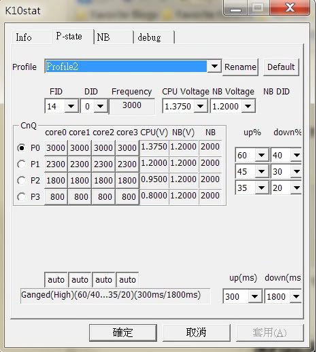Click core2 P2 frequency button 1800
Viewport: 317px width, 352px height.
103,181
